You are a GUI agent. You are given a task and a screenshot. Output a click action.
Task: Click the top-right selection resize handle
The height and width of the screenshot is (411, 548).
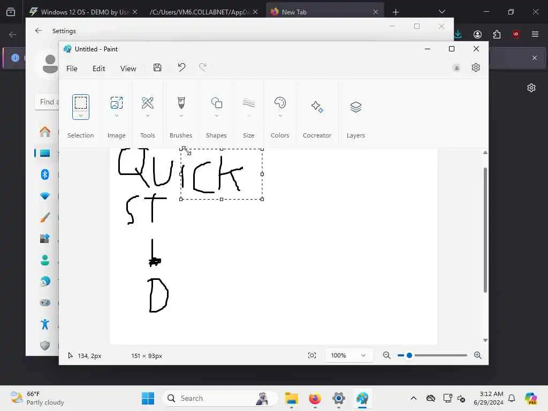[262, 149]
